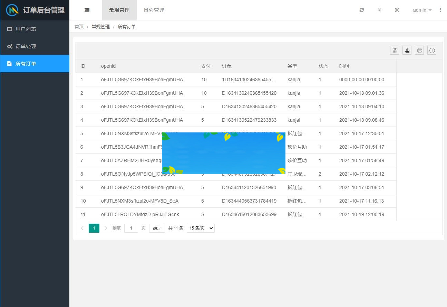The image size is (447, 307).
Task: Collapse the sidebar with the hamburger icon
Action: [87, 10]
